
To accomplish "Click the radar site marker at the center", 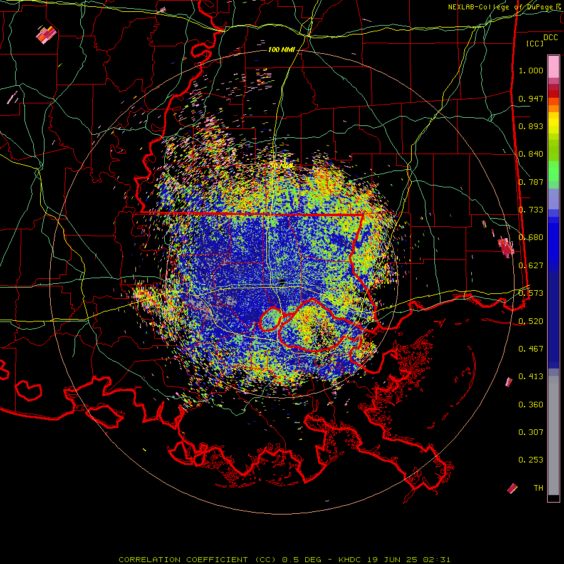I will tap(282, 283).
